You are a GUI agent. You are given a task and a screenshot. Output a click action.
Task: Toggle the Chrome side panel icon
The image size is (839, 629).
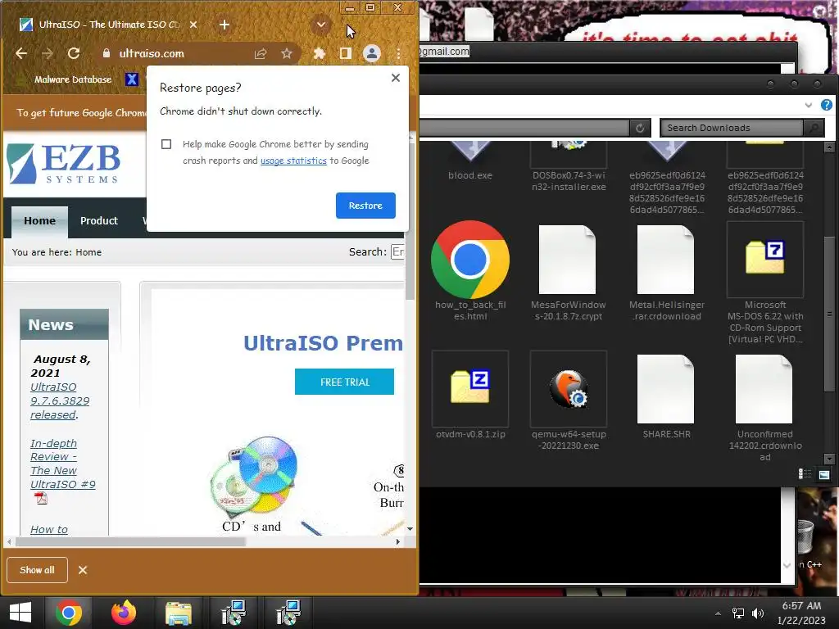click(x=346, y=53)
